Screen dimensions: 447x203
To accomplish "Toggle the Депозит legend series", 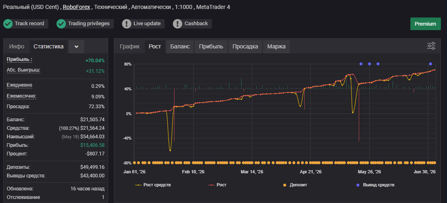I will (x=295, y=185).
